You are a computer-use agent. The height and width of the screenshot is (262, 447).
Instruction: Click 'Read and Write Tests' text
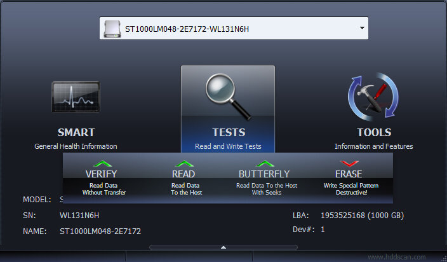(x=228, y=146)
